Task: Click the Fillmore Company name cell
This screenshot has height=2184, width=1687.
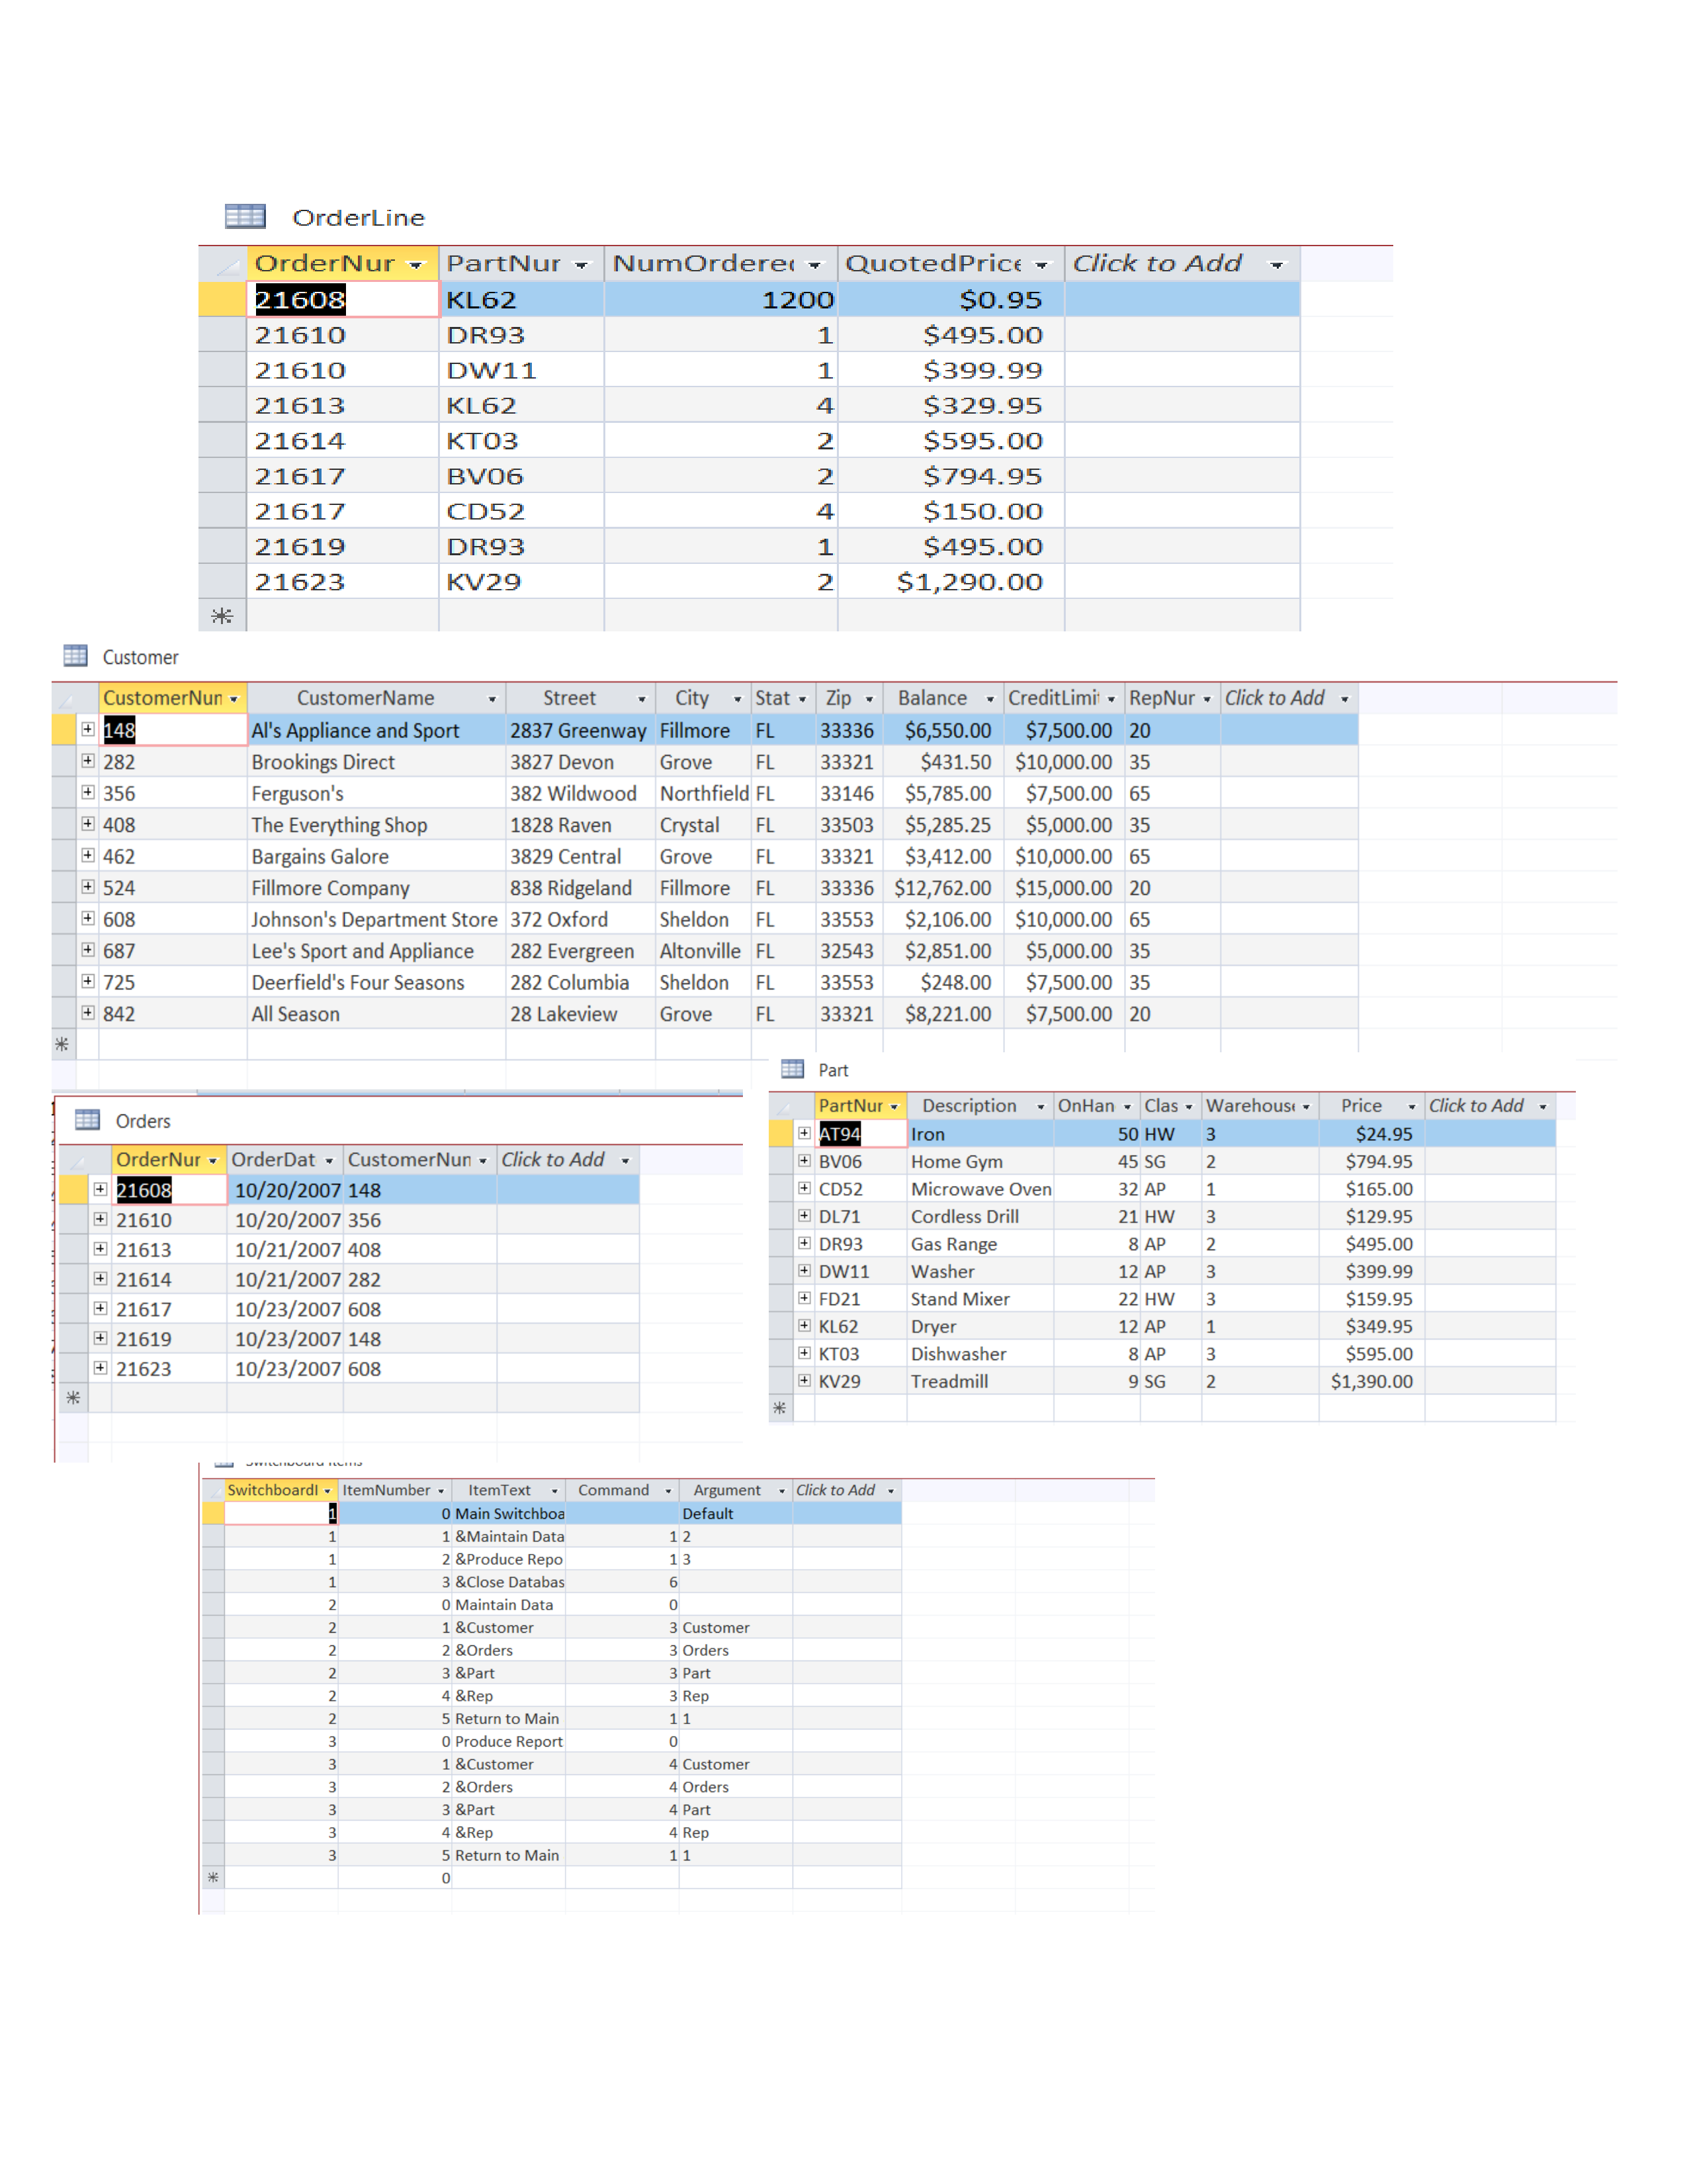Action: (x=331, y=888)
